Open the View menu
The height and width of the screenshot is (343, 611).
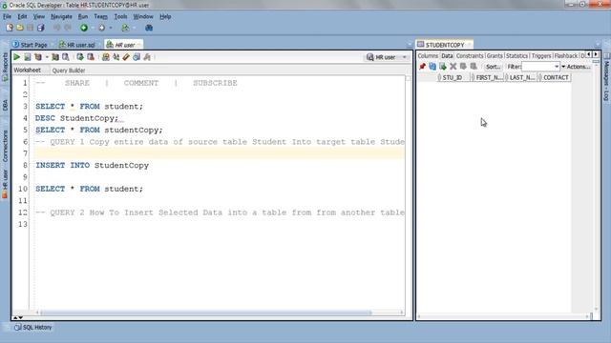pyautogui.click(x=38, y=16)
